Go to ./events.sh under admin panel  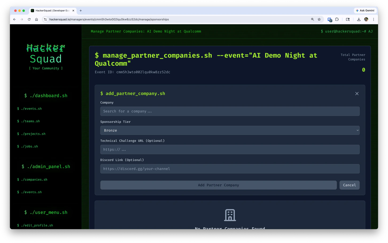pyautogui.click(x=29, y=192)
